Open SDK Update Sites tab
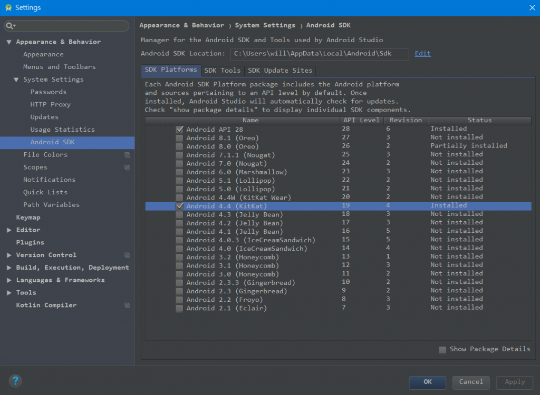 coord(280,71)
